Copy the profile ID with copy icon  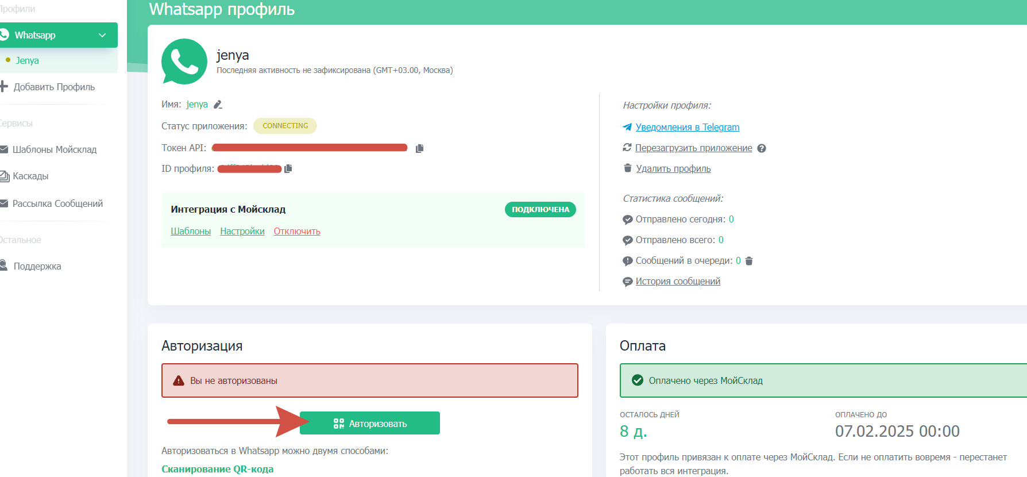point(288,168)
